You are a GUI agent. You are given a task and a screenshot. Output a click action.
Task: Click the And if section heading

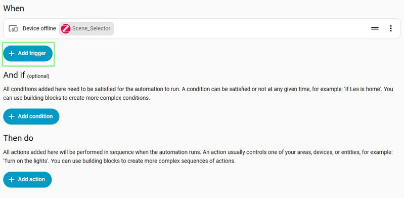pos(14,75)
